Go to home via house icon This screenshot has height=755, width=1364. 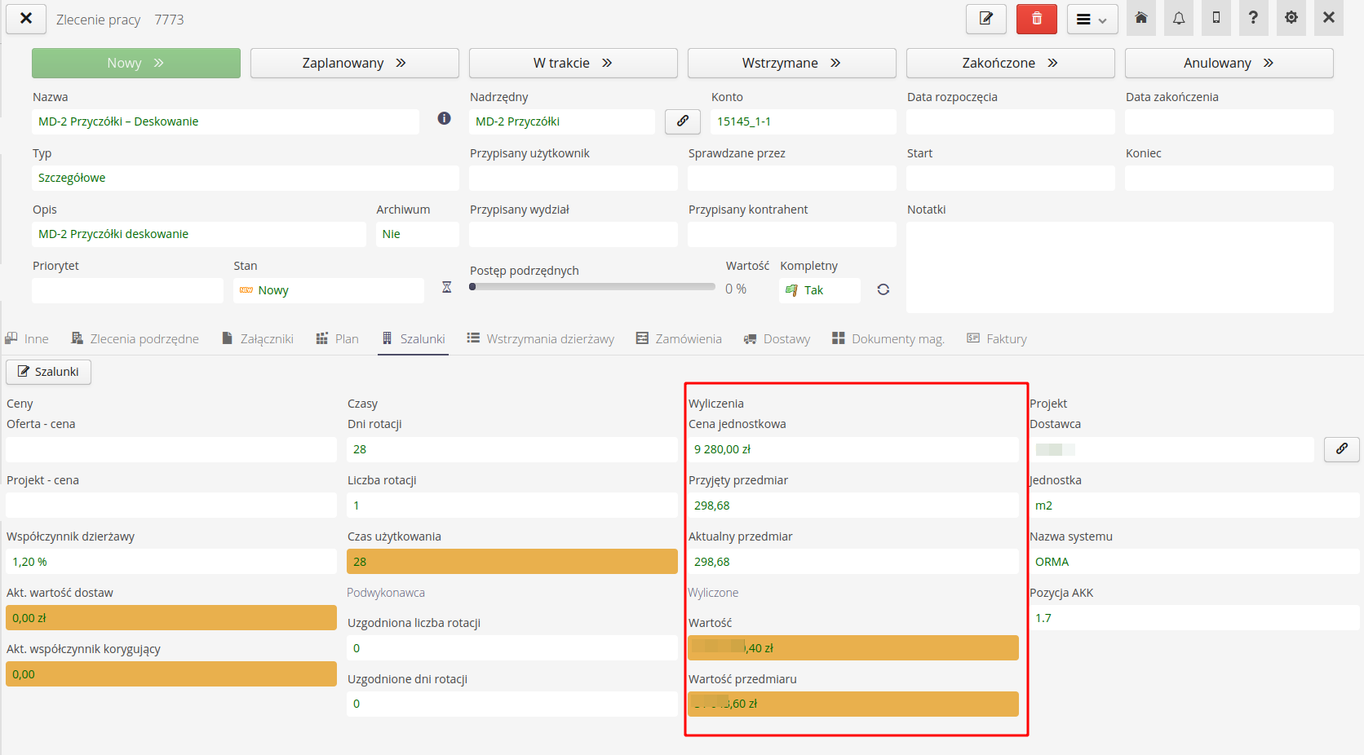[1140, 18]
